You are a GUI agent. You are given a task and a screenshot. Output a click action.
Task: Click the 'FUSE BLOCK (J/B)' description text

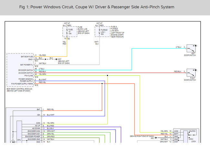pos(84,30)
